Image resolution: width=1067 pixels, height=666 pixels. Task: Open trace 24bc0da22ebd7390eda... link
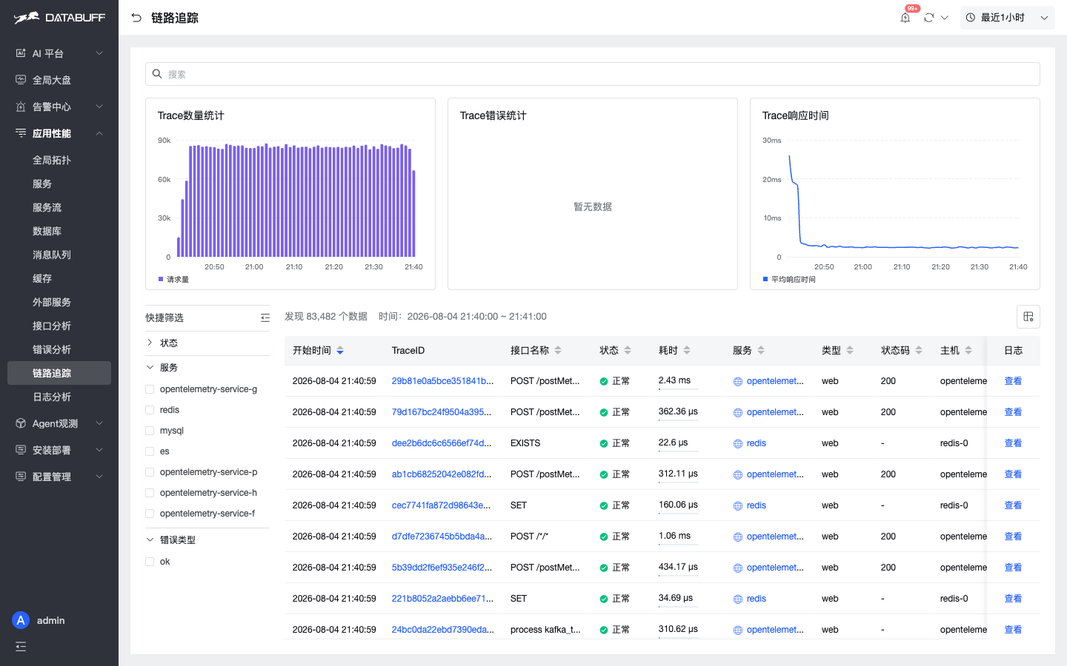pos(443,630)
